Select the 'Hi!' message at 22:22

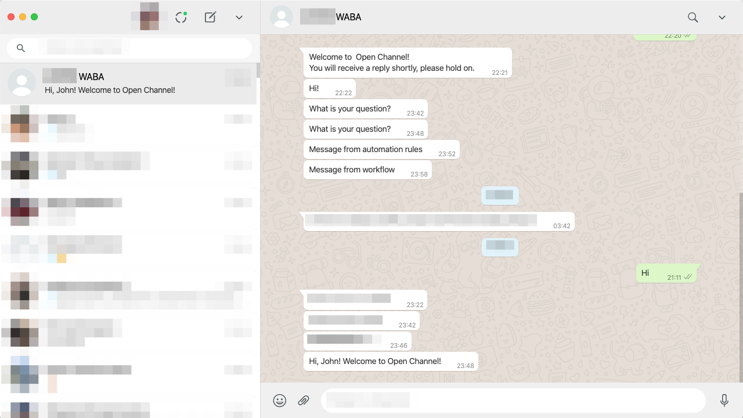[x=330, y=89]
